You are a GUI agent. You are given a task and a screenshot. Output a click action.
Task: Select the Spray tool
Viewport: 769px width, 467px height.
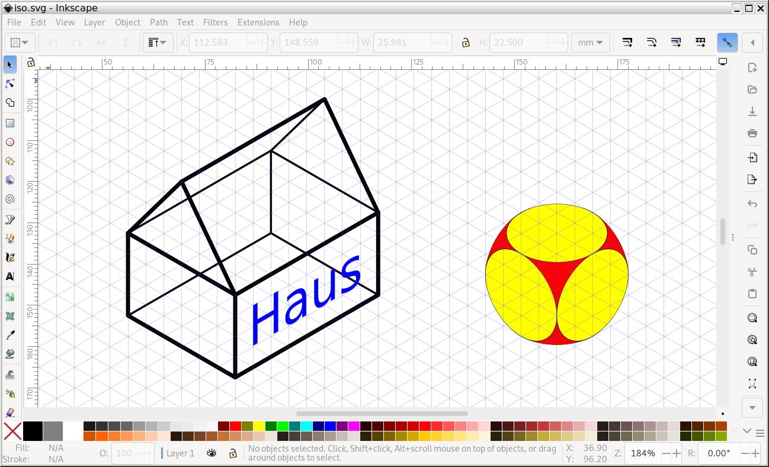coord(9,394)
